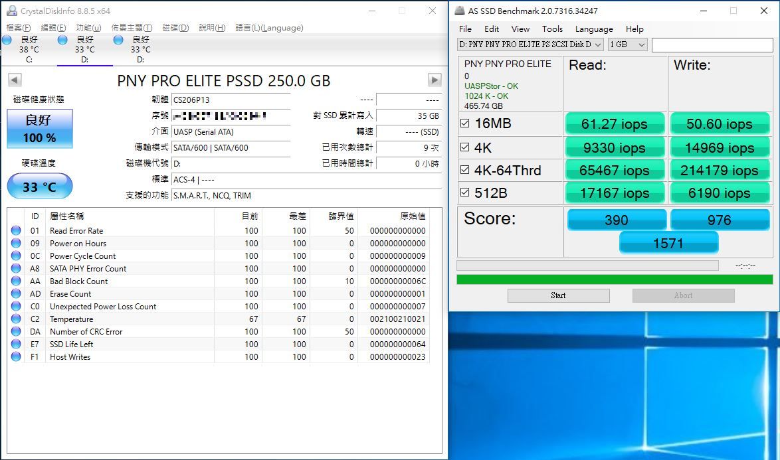Click the 512B read result 17167 iops

point(615,192)
